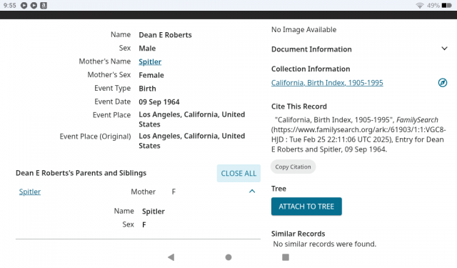
Task: Click 'No similar records were found.' text
Action: (x=325, y=244)
